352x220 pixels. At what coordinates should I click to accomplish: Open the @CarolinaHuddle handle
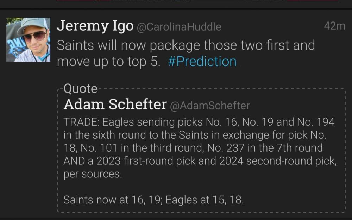click(178, 27)
